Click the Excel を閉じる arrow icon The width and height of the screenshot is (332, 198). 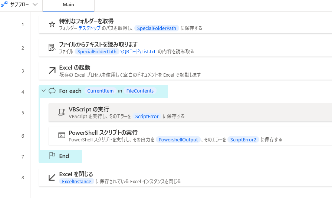[x=52, y=177]
